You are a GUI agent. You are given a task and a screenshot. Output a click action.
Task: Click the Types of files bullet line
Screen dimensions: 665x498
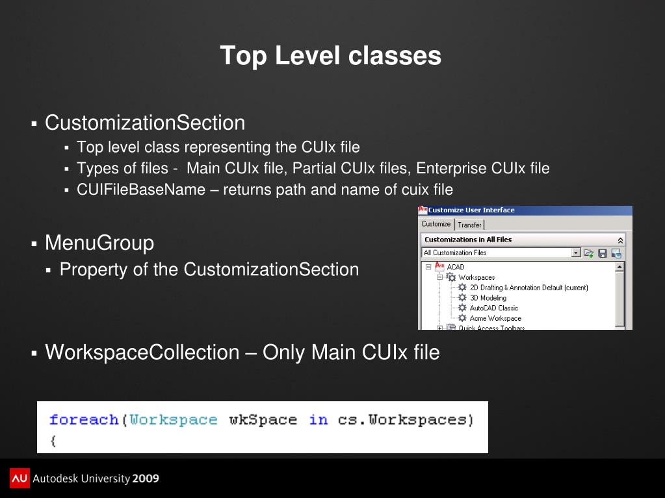pos(313,168)
